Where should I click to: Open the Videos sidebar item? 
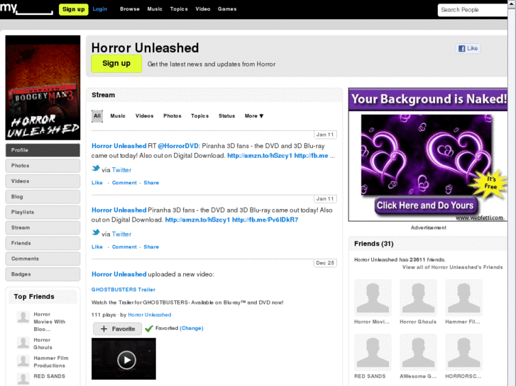pyautogui.click(x=43, y=181)
